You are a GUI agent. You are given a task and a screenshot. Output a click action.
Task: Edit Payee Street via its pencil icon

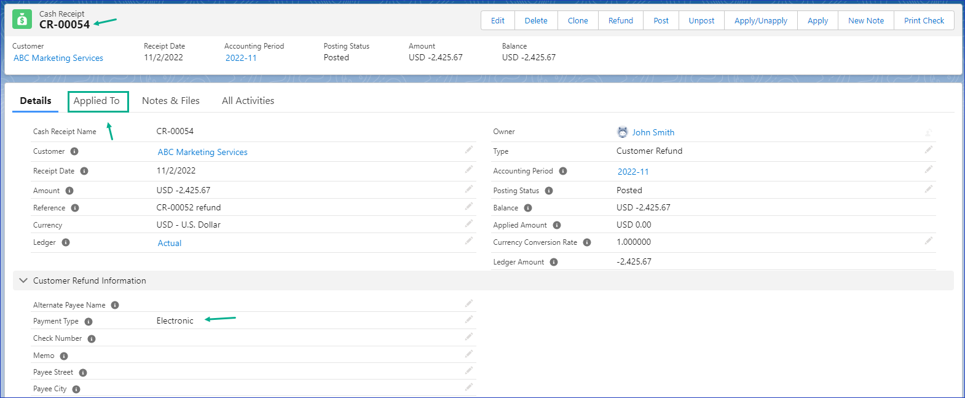[x=469, y=370]
